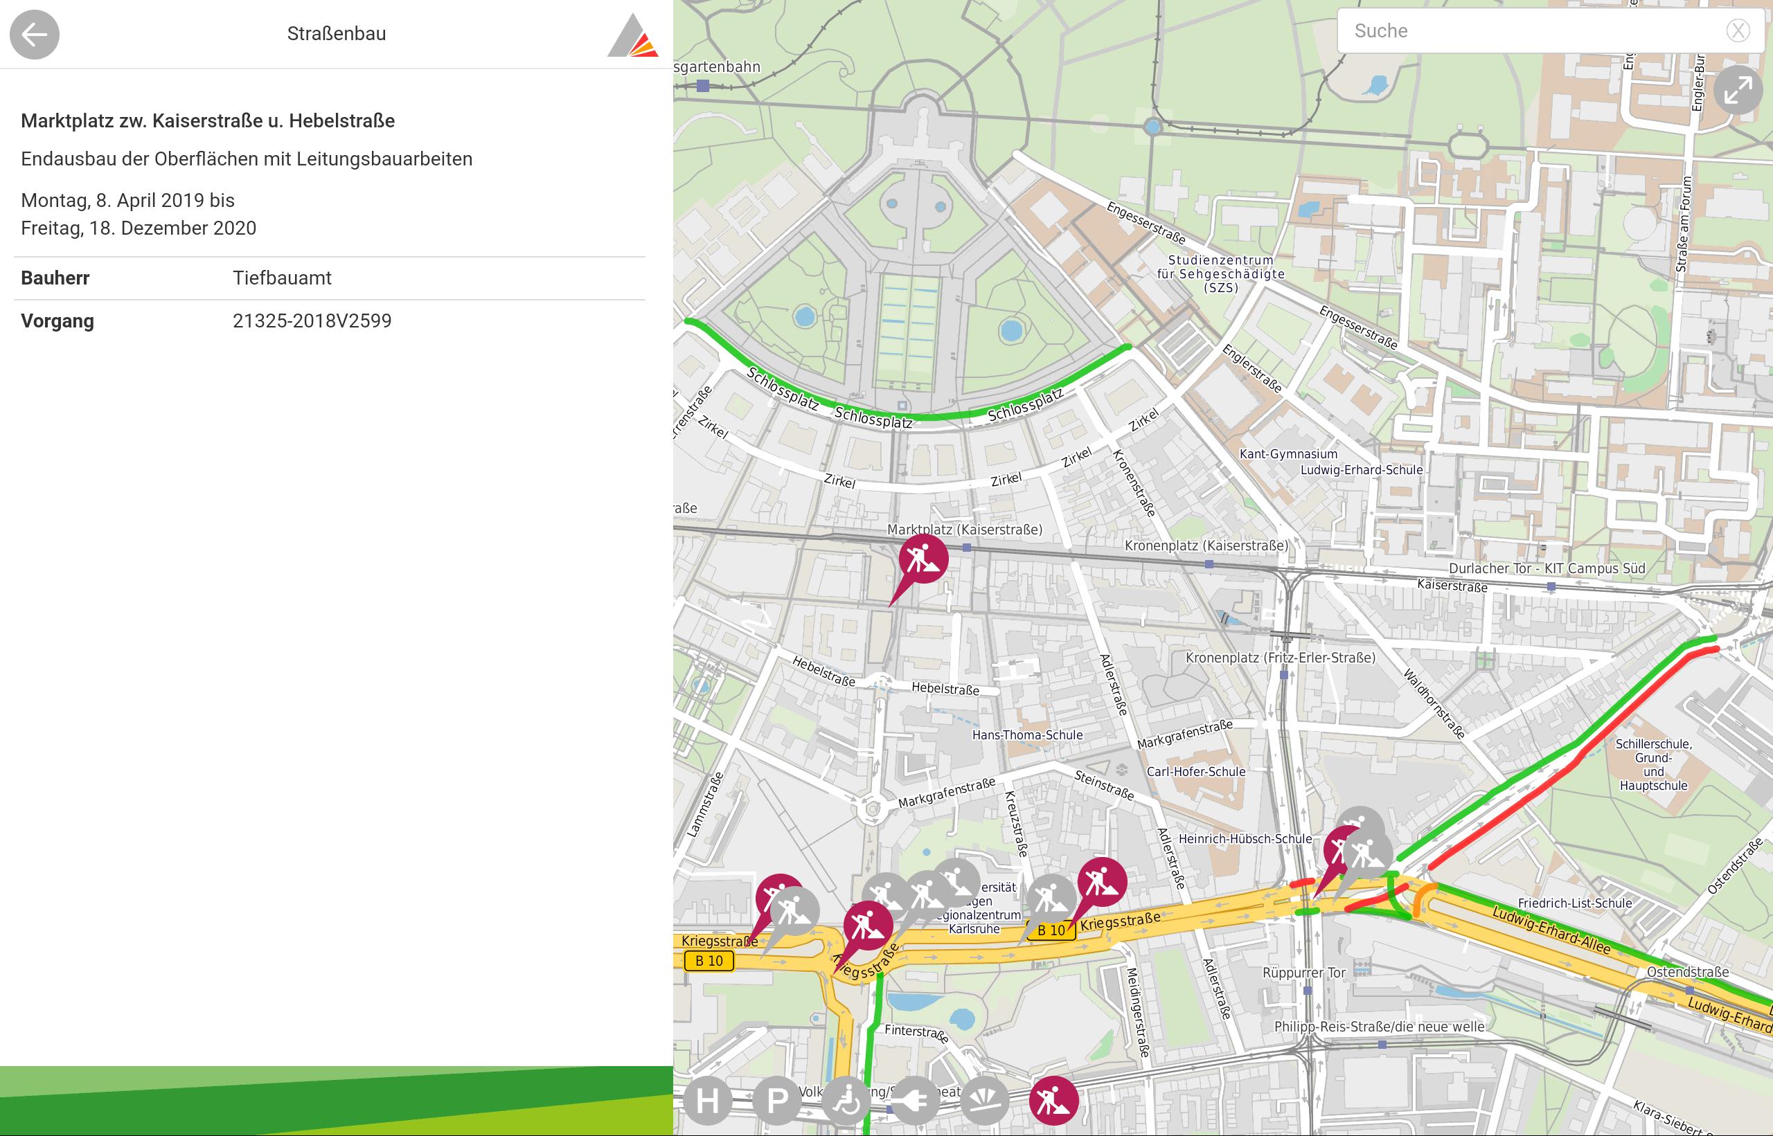
Task: Click the Kreuzstraße street label
Action: point(1016,824)
